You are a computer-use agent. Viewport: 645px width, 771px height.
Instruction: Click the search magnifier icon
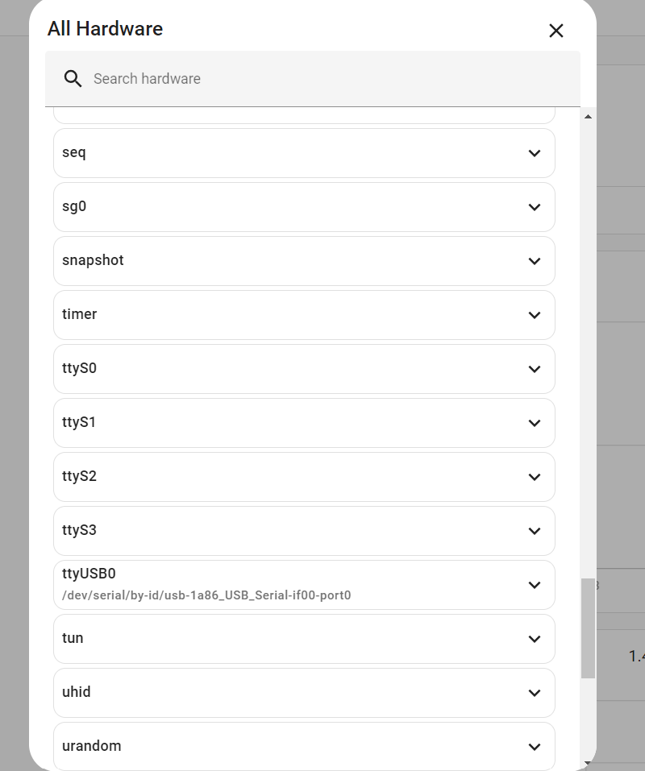coord(73,79)
